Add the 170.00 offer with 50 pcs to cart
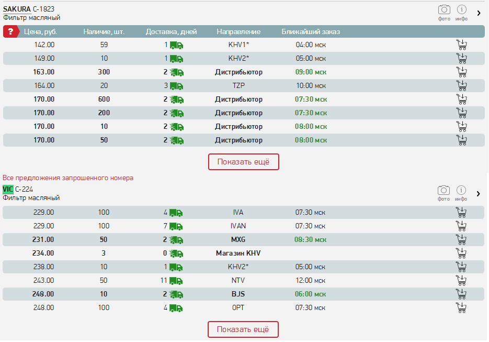489x342 pixels. (462, 140)
